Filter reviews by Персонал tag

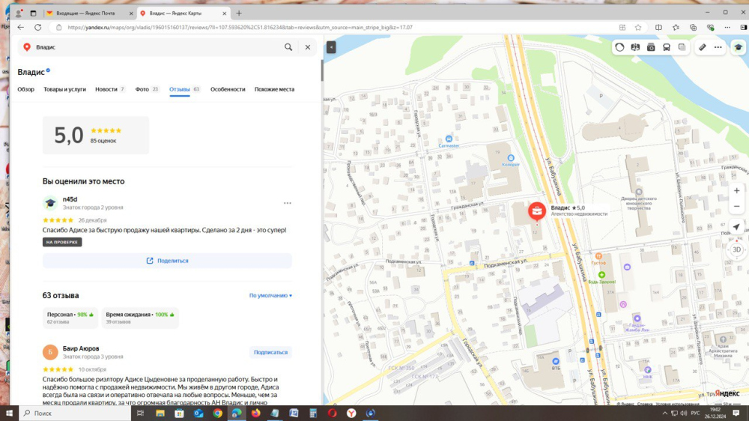tap(70, 318)
